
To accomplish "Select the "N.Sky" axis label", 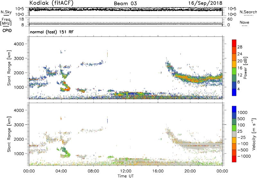I will pos(6,12).
